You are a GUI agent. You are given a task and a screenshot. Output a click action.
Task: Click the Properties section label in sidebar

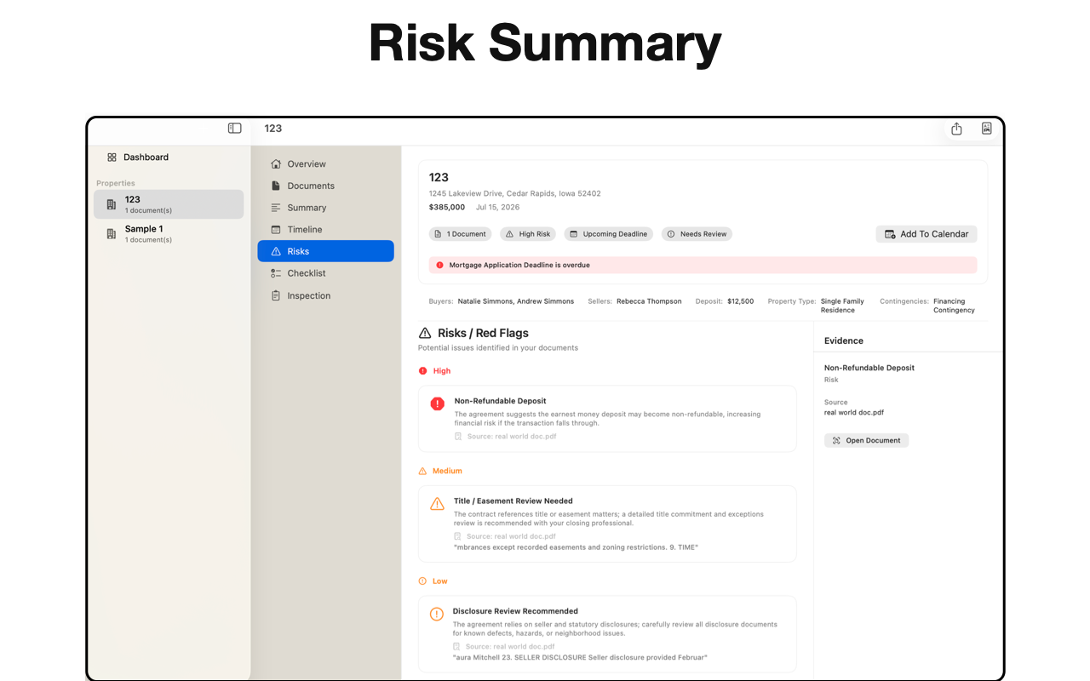pyautogui.click(x=116, y=184)
